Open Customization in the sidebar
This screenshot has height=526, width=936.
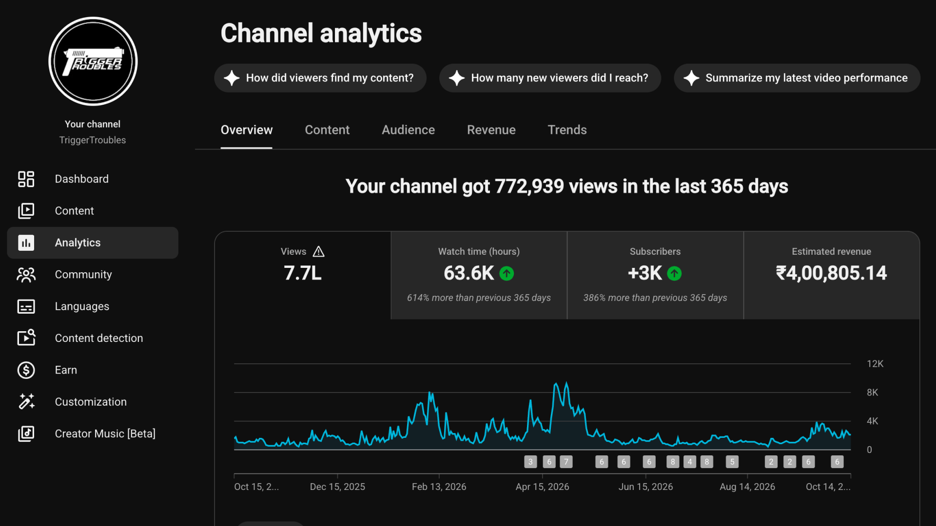tap(93, 402)
